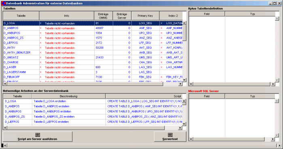283x149 pixels.
Task: Click the Beschreibung column header
Action: coord(69,96)
